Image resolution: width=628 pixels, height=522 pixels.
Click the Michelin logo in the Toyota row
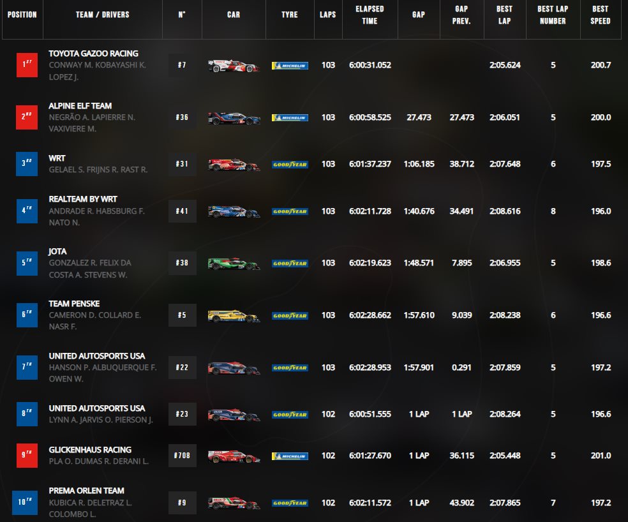[290, 66]
